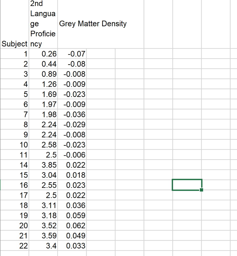
Task: Click the cell containing 2.55
Action: (50, 185)
